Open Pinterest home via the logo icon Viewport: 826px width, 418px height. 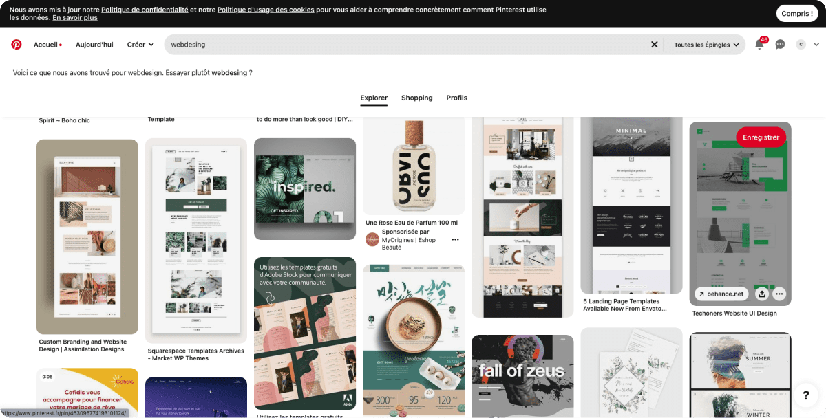pos(16,44)
